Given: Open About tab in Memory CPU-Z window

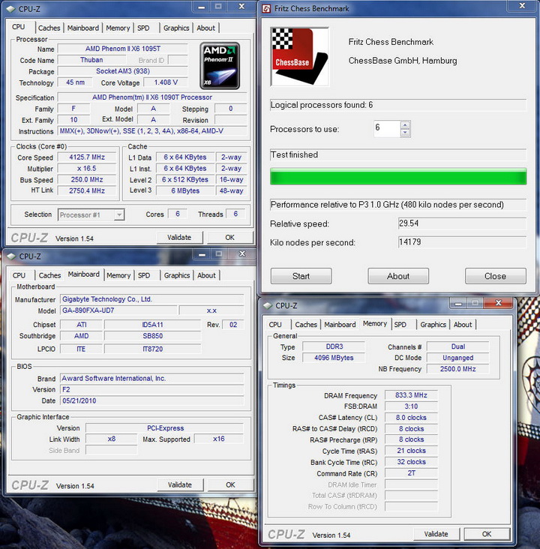Looking at the screenshot, I should pos(463,325).
